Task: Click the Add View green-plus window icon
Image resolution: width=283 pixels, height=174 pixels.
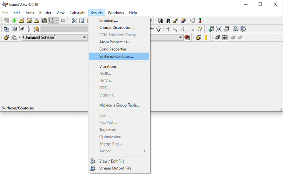Action: pyautogui.click(x=211, y=29)
